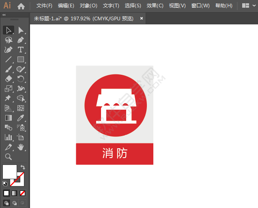Select the Mesh tool
The width and height of the screenshot is (258, 208).
pyautogui.click(x=21, y=108)
